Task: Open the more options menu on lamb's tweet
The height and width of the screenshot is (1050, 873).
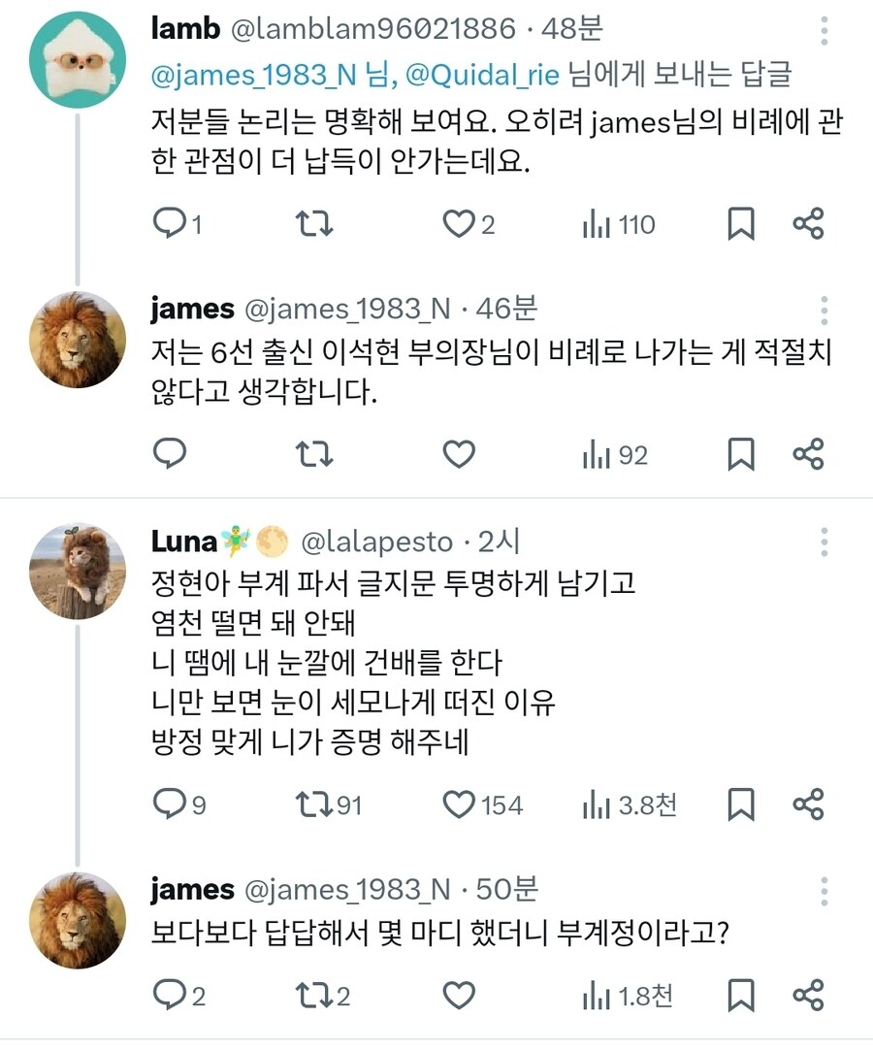Action: click(823, 31)
